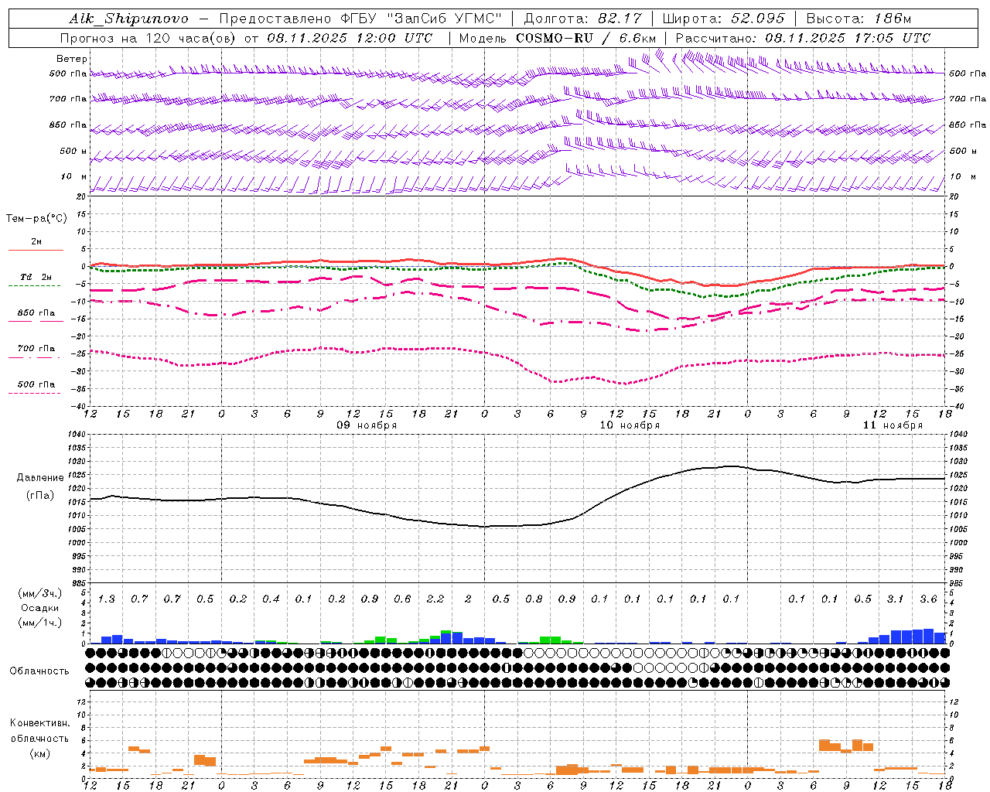
Task: Click the latitude value "Широта: 52.095"
Action: pos(723,19)
